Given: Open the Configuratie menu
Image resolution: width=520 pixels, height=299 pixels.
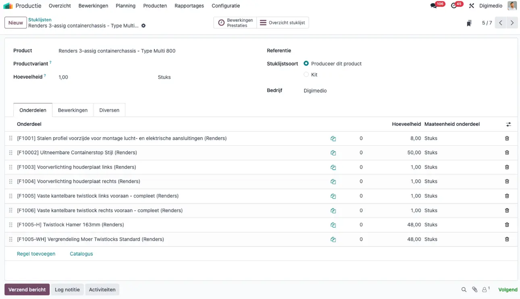Looking at the screenshot, I should pyautogui.click(x=226, y=6).
